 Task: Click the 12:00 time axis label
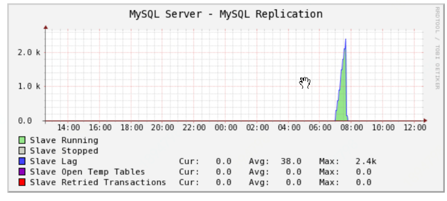pos(415,127)
